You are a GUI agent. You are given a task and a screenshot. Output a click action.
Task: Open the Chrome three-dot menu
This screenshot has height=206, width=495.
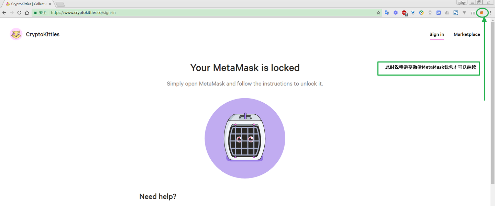coord(490,13)
